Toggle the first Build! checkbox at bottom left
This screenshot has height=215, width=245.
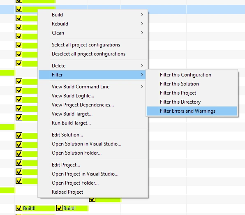point(19,208)
